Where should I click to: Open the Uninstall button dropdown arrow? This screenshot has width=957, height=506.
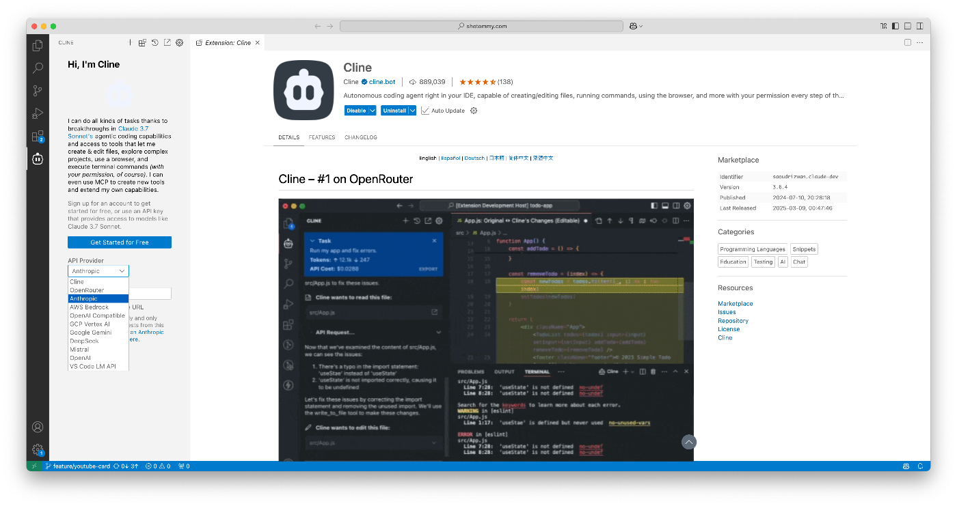point(412,111)
